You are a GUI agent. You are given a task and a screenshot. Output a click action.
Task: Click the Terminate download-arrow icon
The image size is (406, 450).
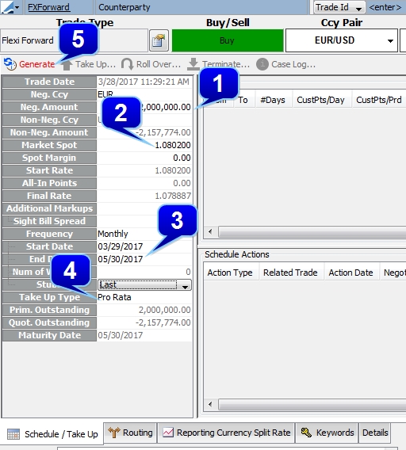(x=193, y=64)
